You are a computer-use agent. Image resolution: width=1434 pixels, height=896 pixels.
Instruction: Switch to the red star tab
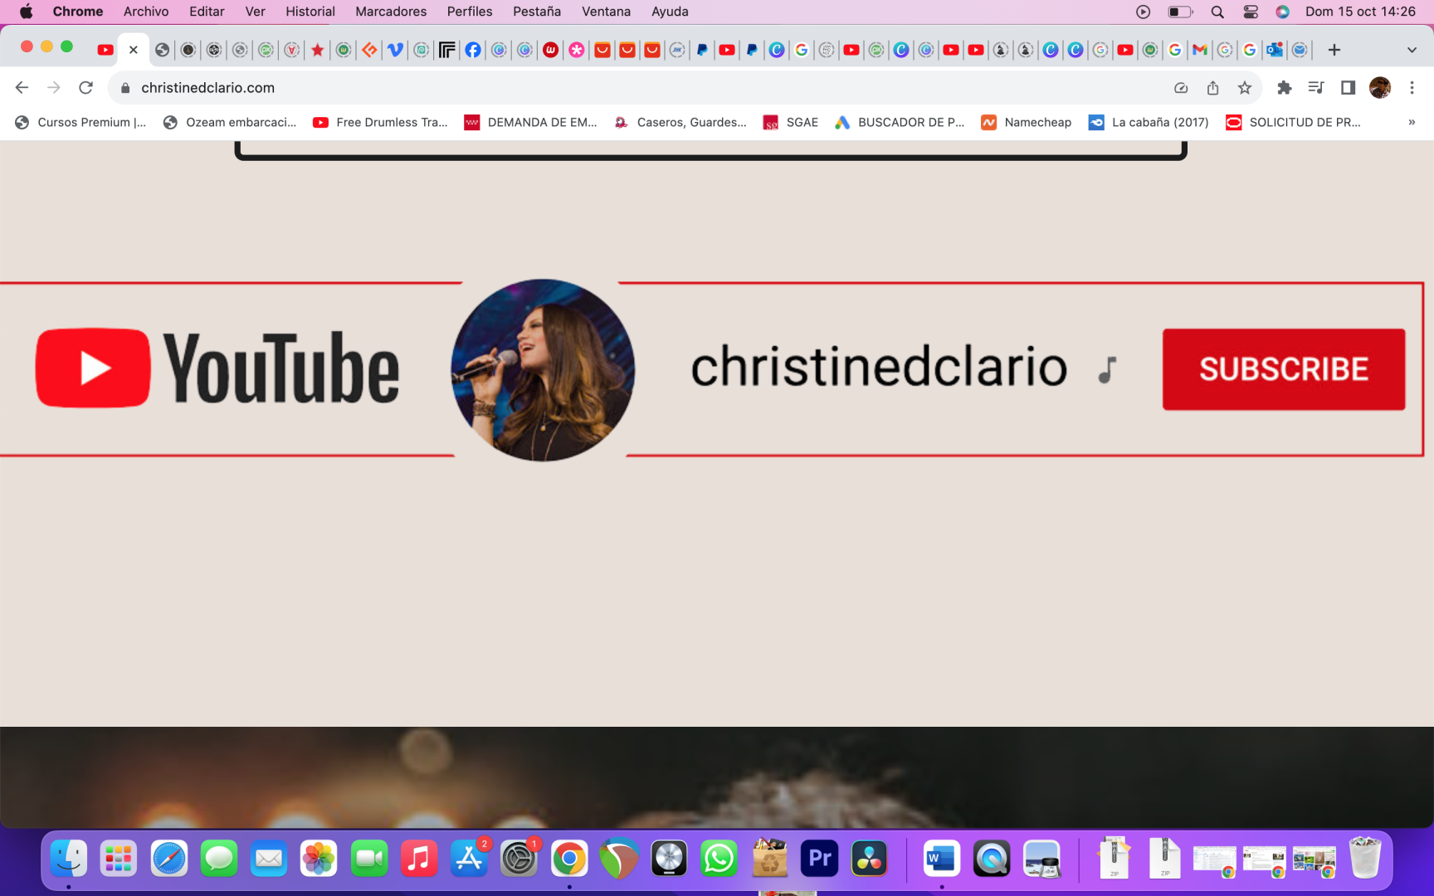pos(317,50)
